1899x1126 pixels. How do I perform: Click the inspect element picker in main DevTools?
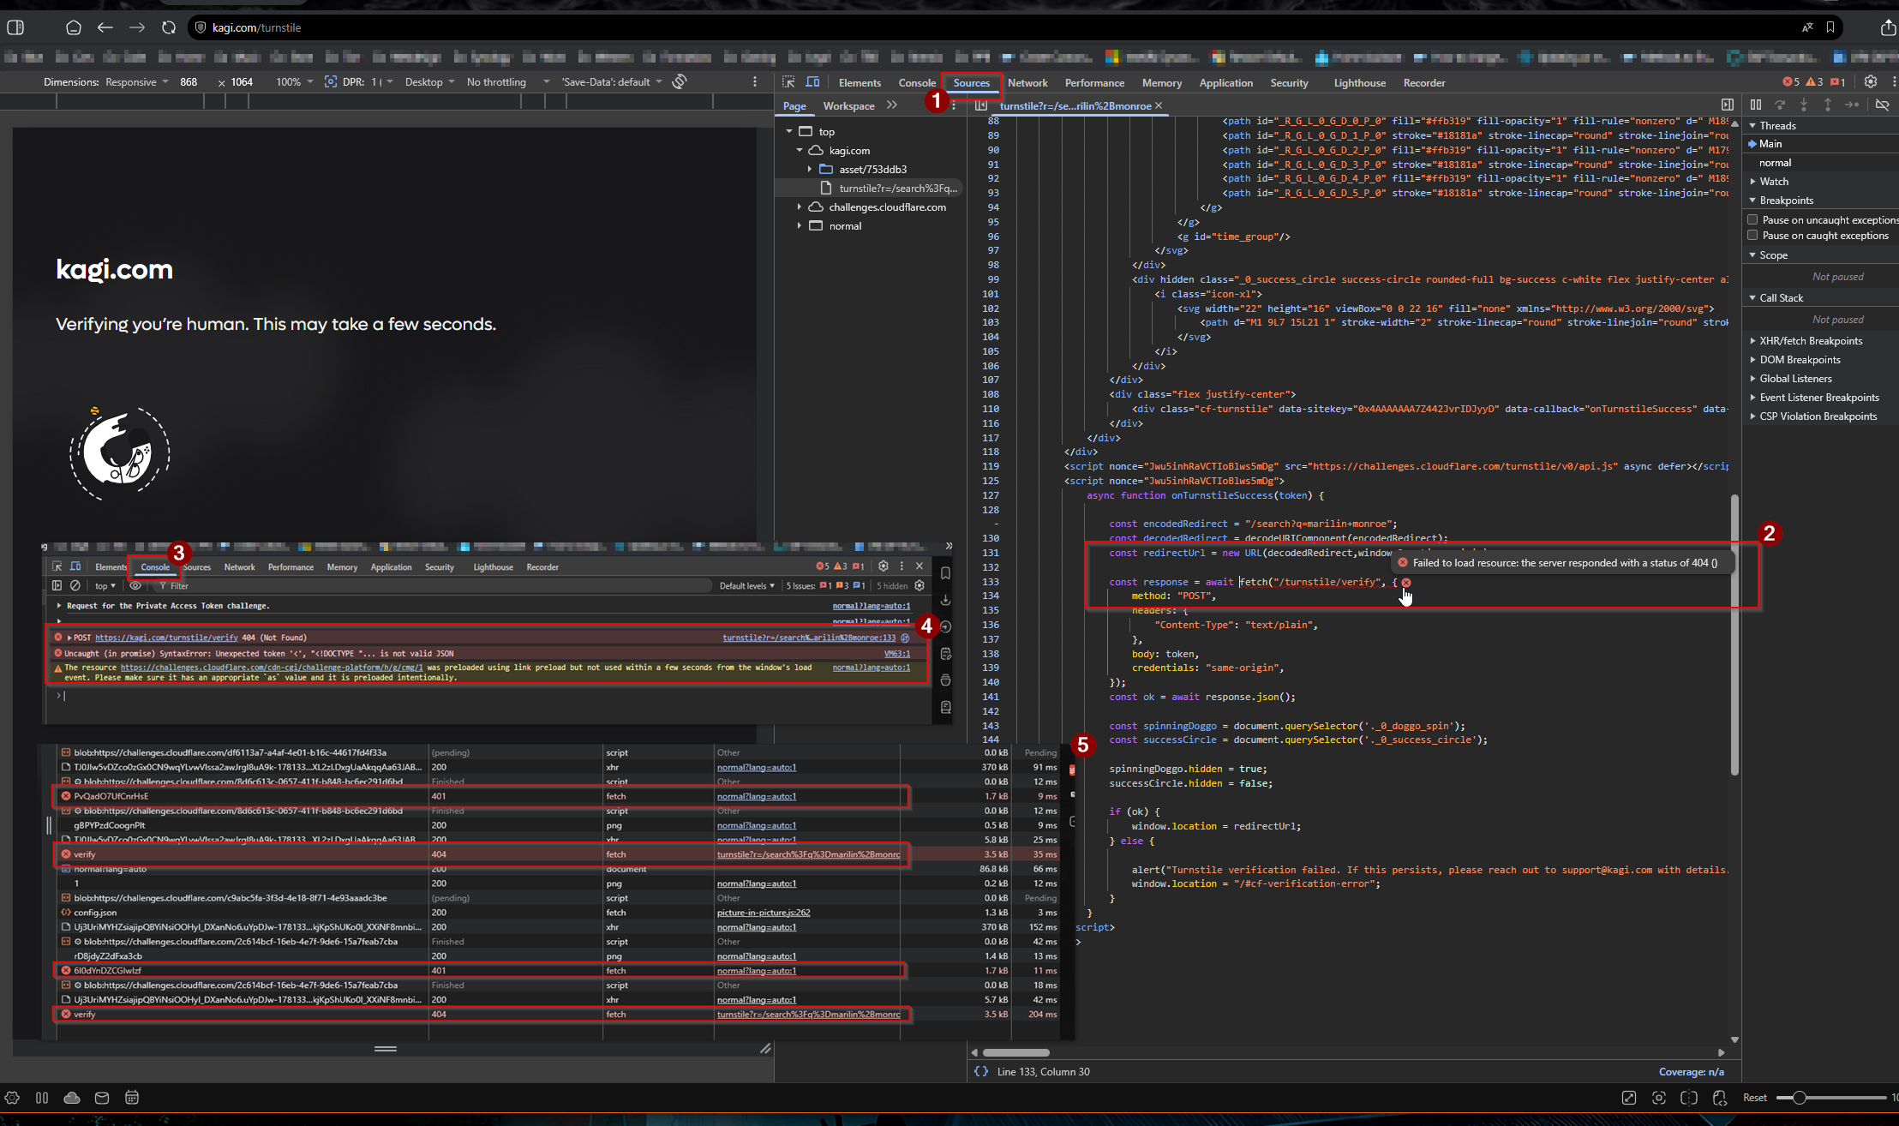pos(788,82)
